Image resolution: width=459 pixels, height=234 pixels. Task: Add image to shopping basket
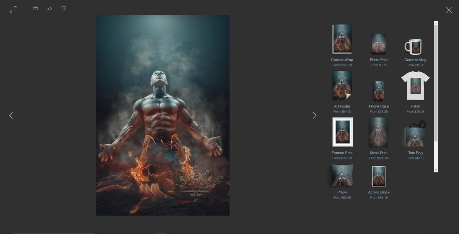36,8
